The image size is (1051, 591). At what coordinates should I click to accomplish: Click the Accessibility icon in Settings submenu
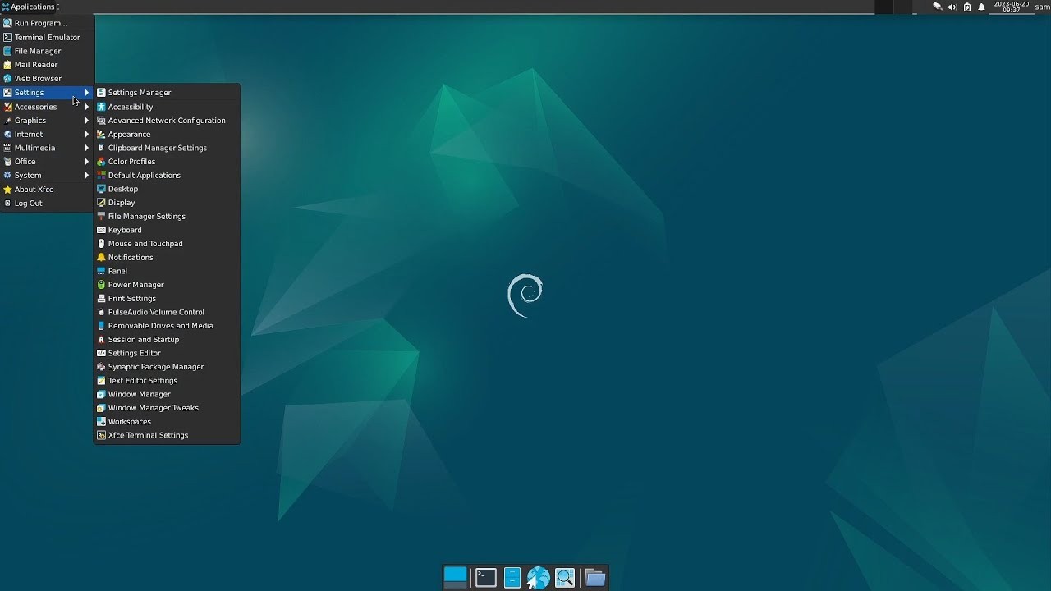(101, 107)
